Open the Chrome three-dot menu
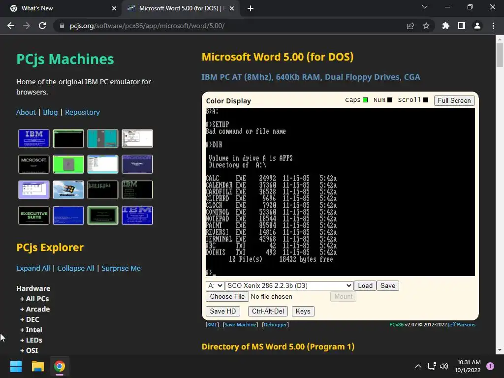504x378 pixels. click(x=493, y=26)
